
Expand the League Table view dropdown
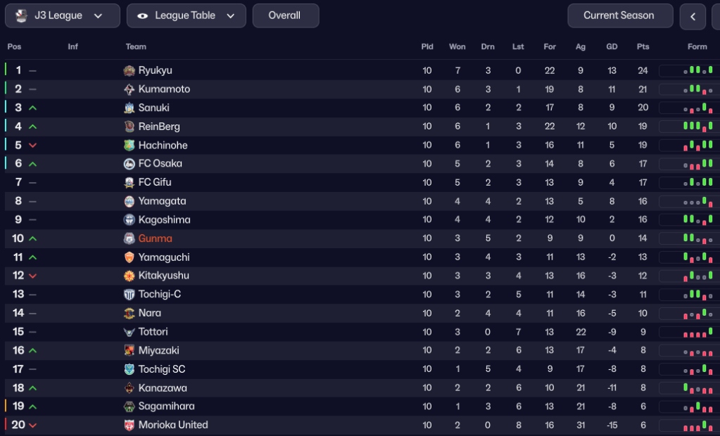point(187,15)
